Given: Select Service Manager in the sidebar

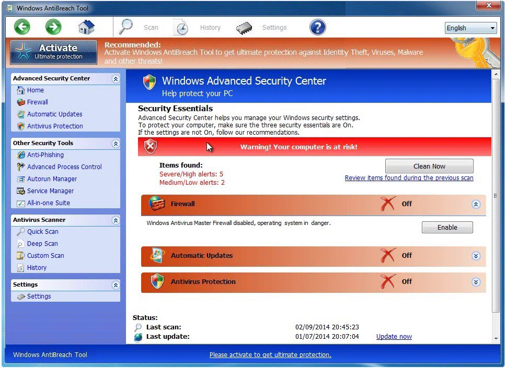Looking at the screenshot, I should 50,191.
